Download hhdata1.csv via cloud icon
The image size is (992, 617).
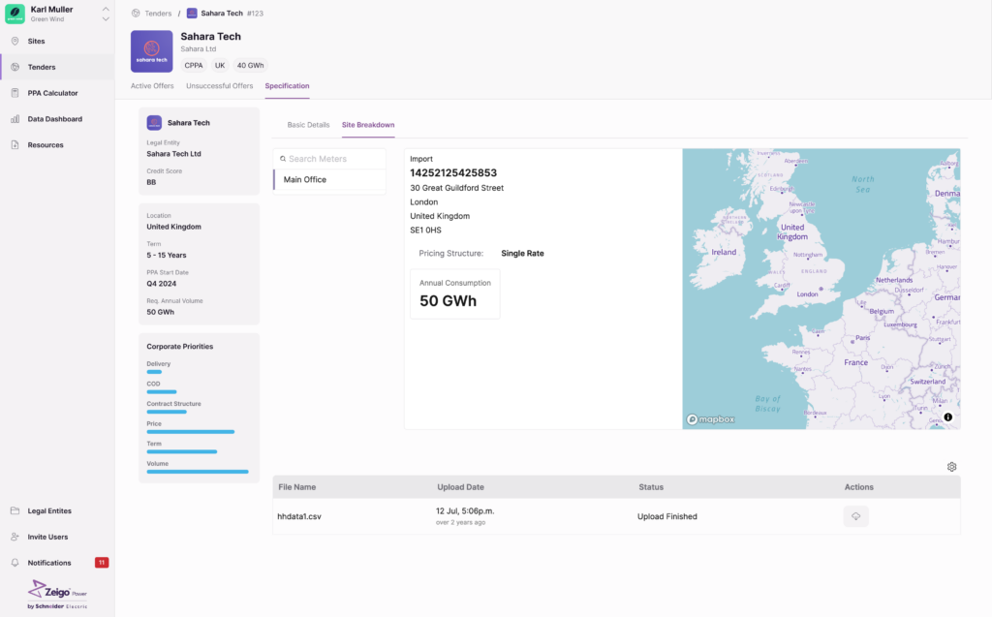(x=856, y=516)
